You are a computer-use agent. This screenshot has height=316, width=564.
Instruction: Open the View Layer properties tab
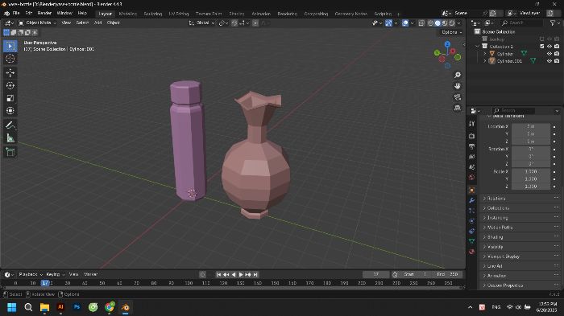pos(472,157)
